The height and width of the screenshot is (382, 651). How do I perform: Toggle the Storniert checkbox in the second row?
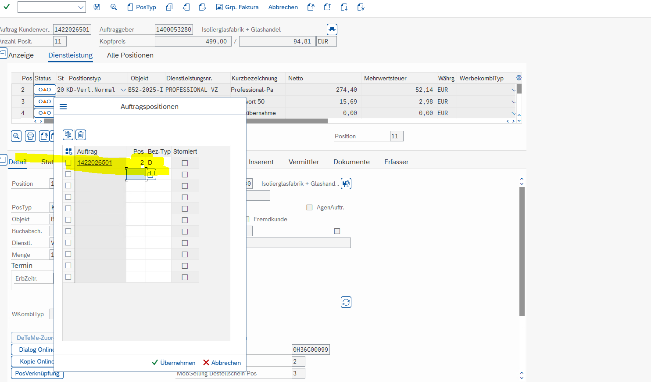tap(185, 174)
